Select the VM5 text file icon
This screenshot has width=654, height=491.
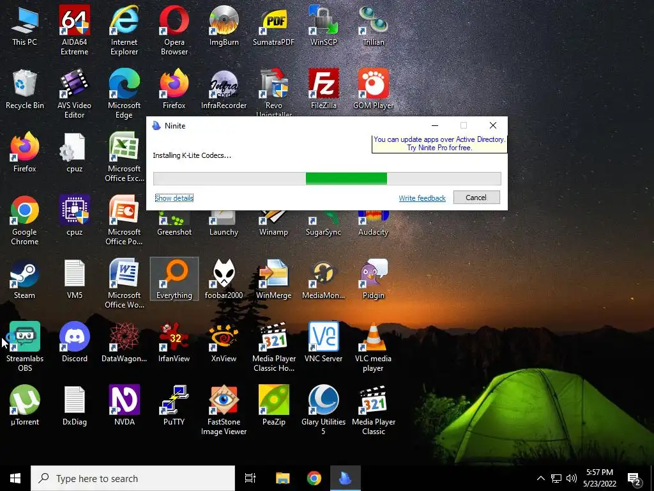(x=75, y=279)
